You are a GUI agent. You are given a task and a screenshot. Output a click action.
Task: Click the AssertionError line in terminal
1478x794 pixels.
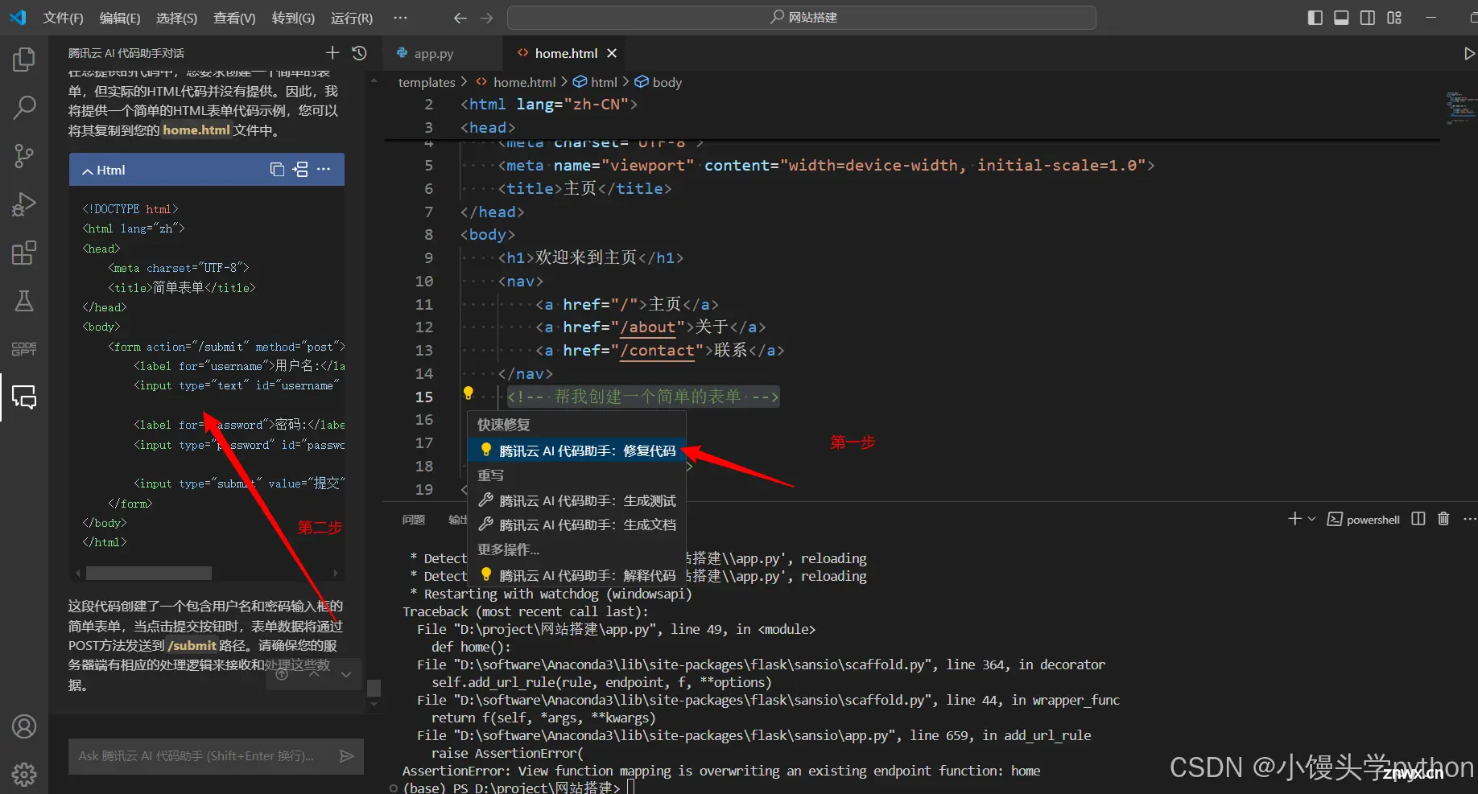pyautogui.click(x=720, y=771)
